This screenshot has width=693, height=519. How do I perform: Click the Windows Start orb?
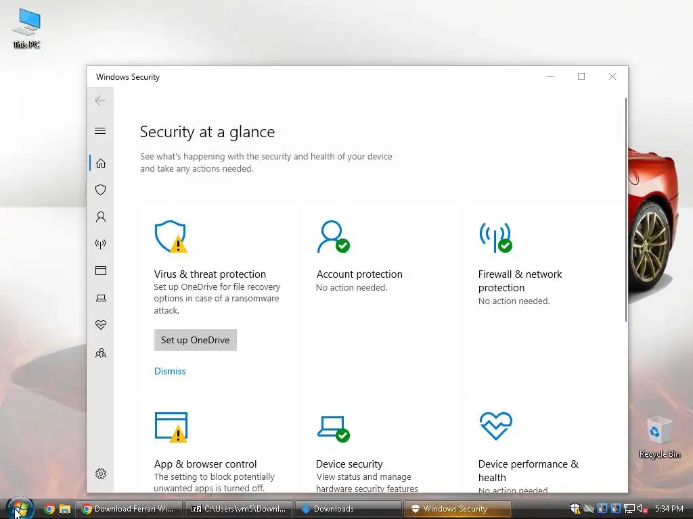coord(20,508)
